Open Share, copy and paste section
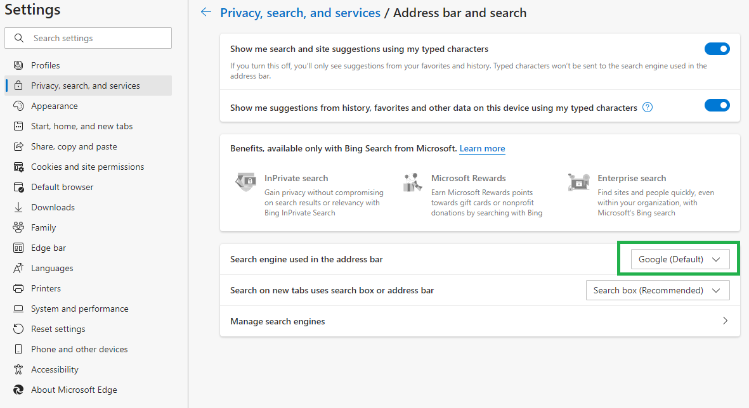 click(x=88, y=146)
